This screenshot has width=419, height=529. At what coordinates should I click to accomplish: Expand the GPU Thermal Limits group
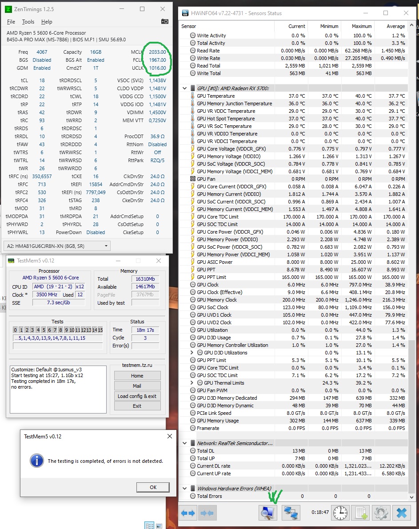(x=192, y=382)
